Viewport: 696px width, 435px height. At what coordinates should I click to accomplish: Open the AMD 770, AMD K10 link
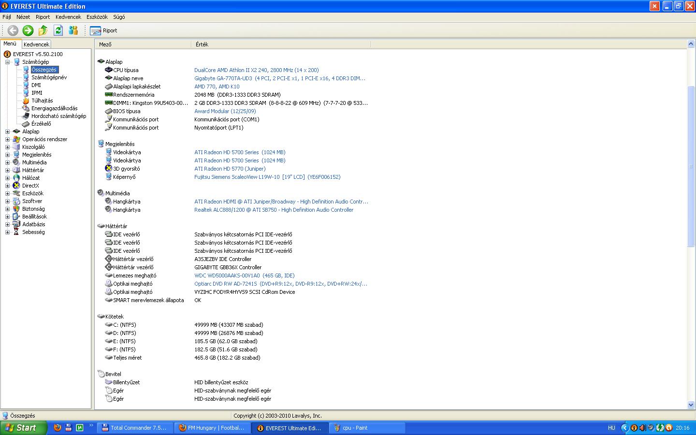tap(217, 87)
